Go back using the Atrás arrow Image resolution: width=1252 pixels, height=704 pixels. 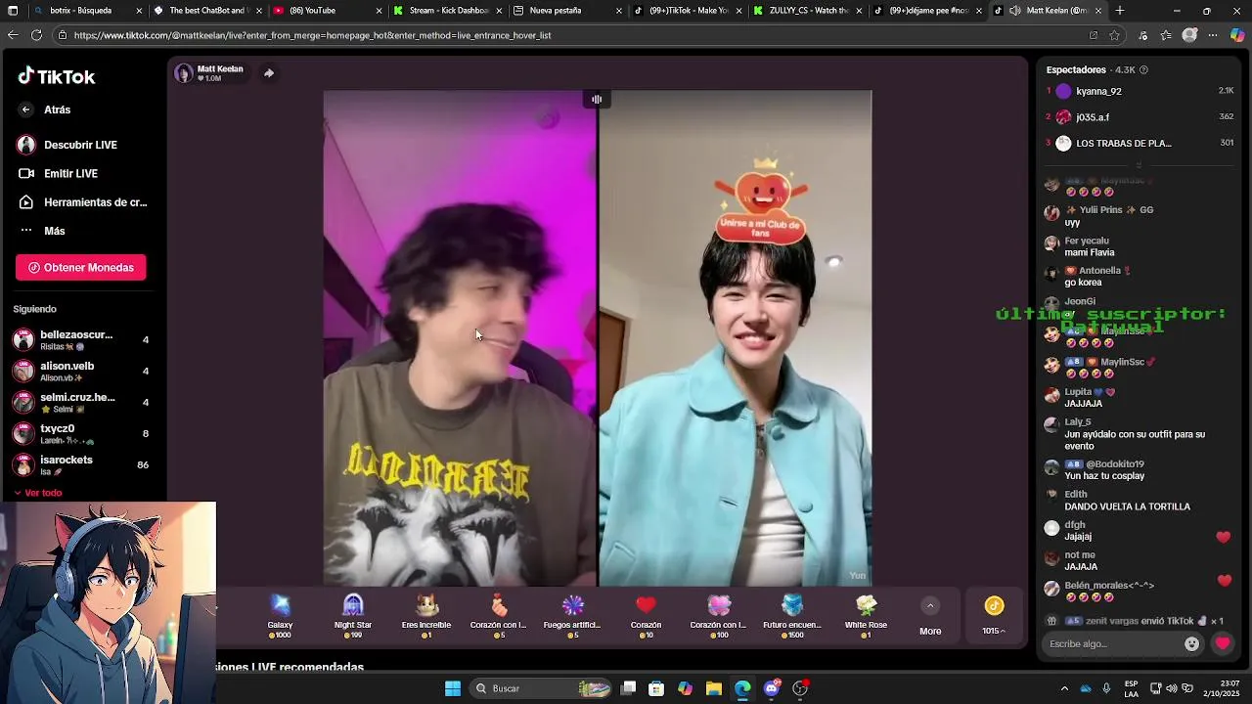pyautogui.click(x=26, y=110)
